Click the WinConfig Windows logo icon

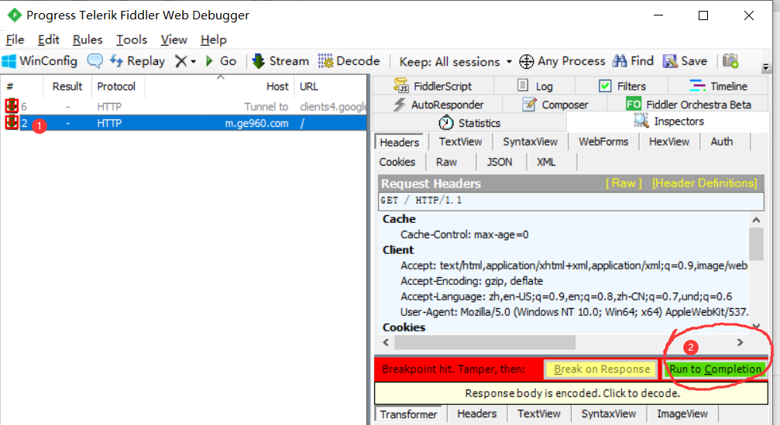[x=9, y=62]
